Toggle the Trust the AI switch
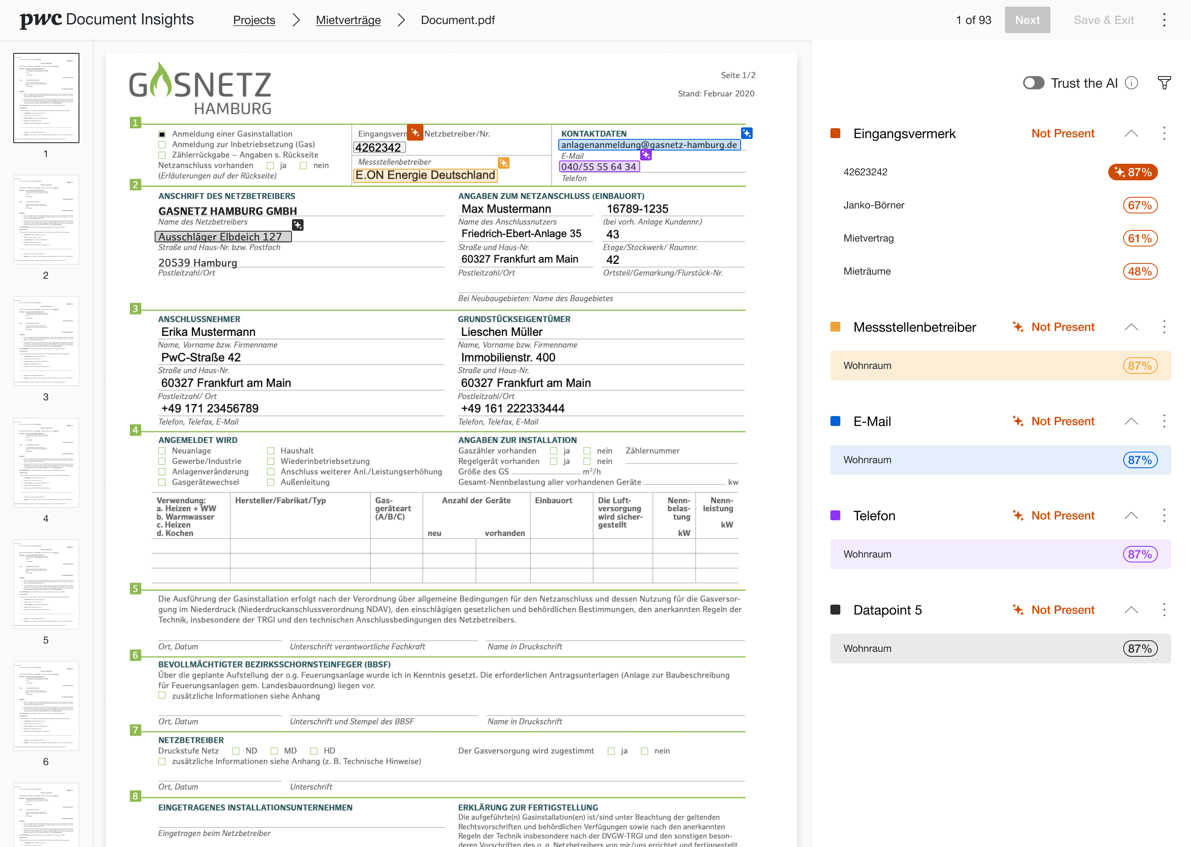Viewport: 1191px width, 847px height. 1033,83
